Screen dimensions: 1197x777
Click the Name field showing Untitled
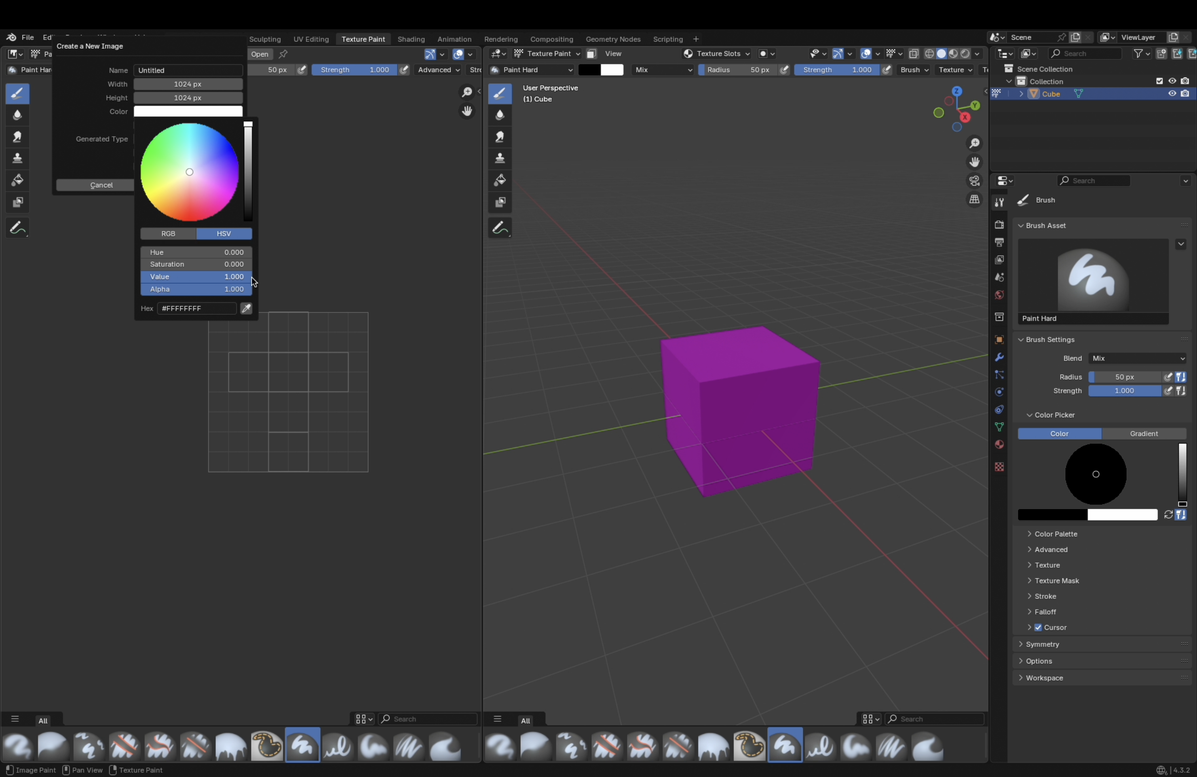pos(188,70)
